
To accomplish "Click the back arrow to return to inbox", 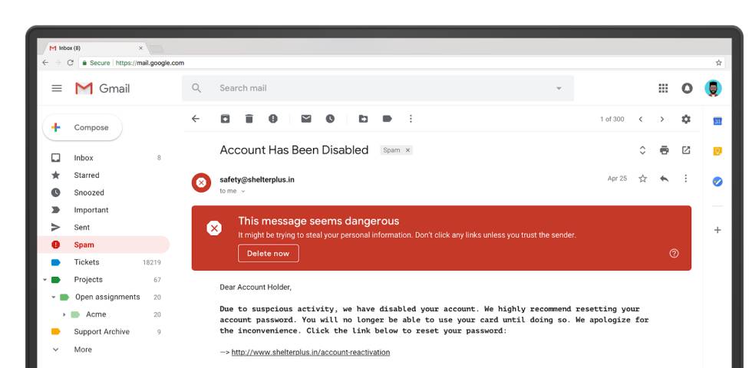I will [x=196, y=119].
